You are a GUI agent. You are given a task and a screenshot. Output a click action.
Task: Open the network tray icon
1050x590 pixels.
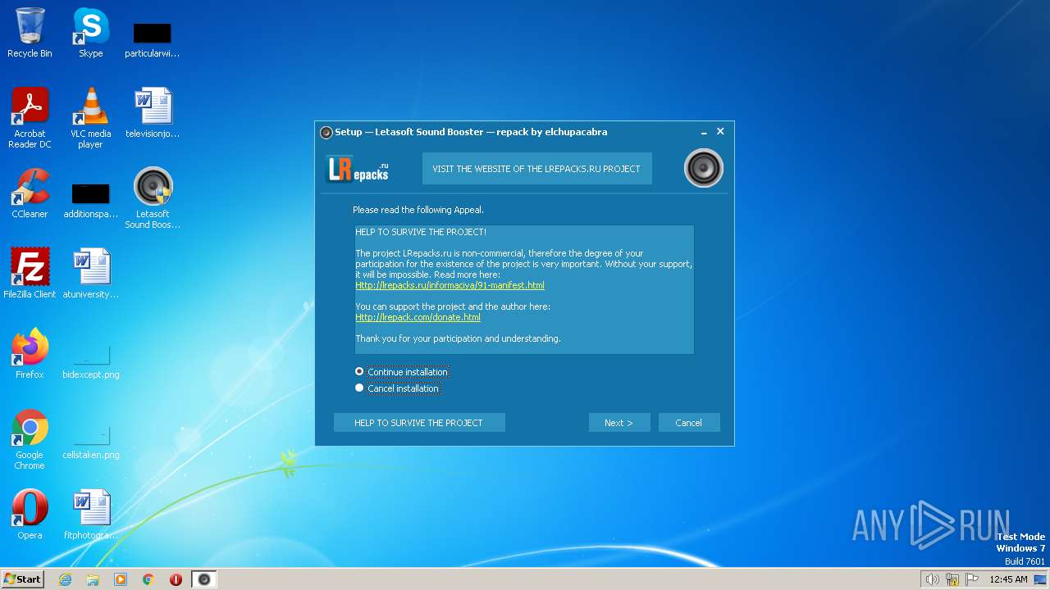coord(952,579)
